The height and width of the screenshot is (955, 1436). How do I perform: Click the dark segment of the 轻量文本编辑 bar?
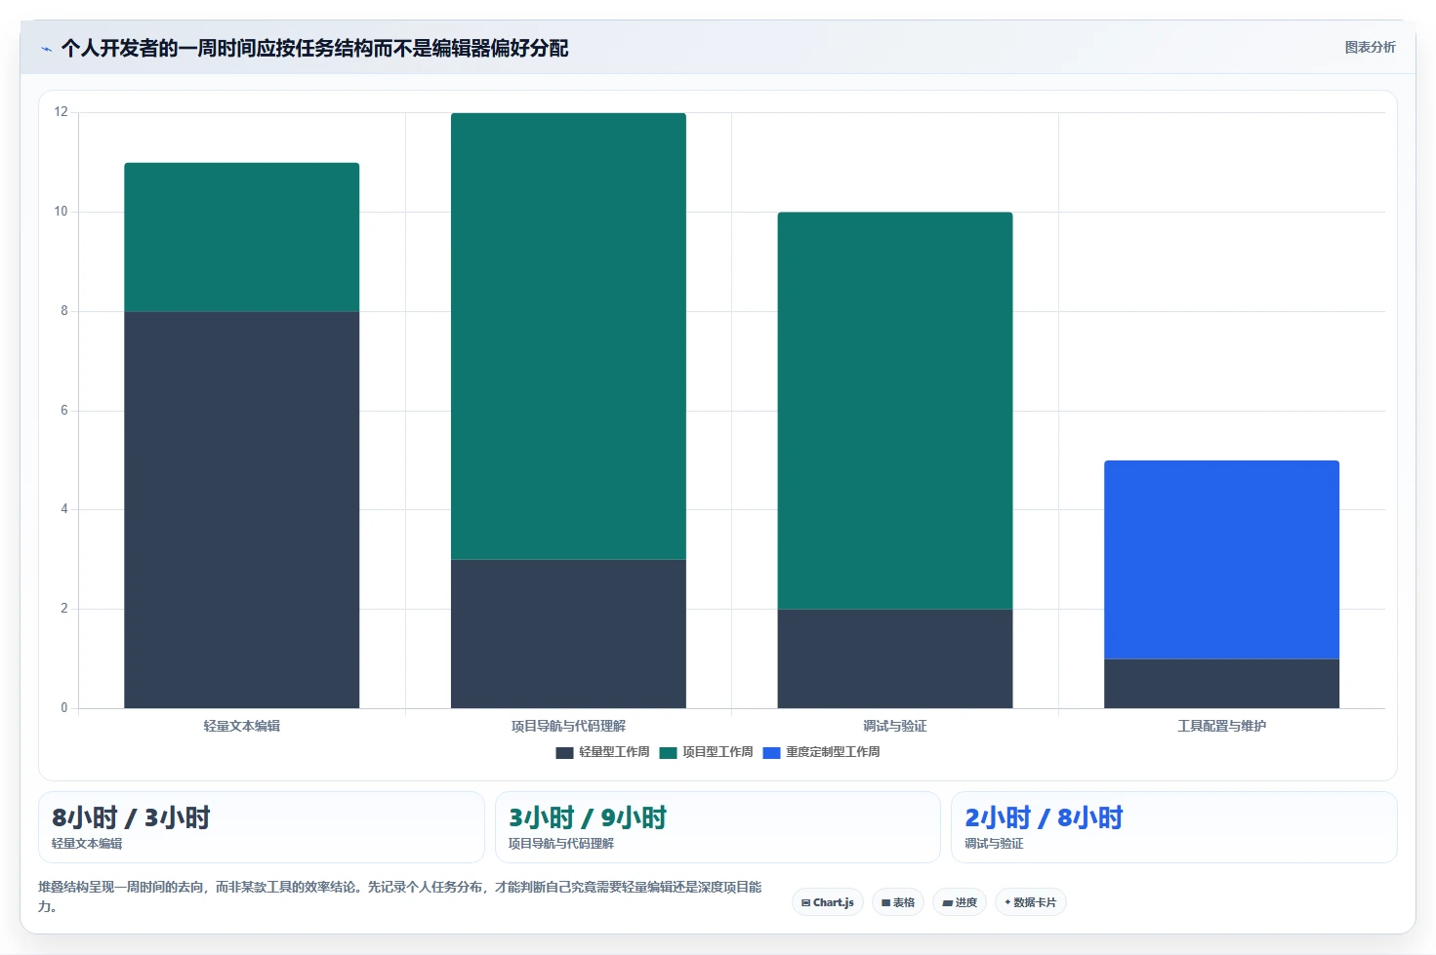242,509
